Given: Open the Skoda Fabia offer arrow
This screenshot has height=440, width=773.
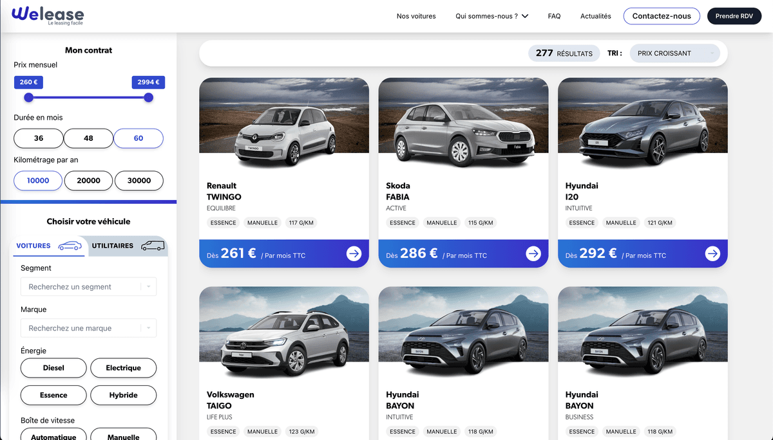Looking at the screenshot, I should click(533, 254).
